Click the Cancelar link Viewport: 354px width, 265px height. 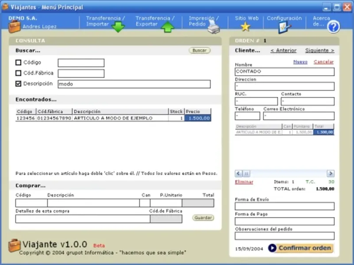(323, 62)
